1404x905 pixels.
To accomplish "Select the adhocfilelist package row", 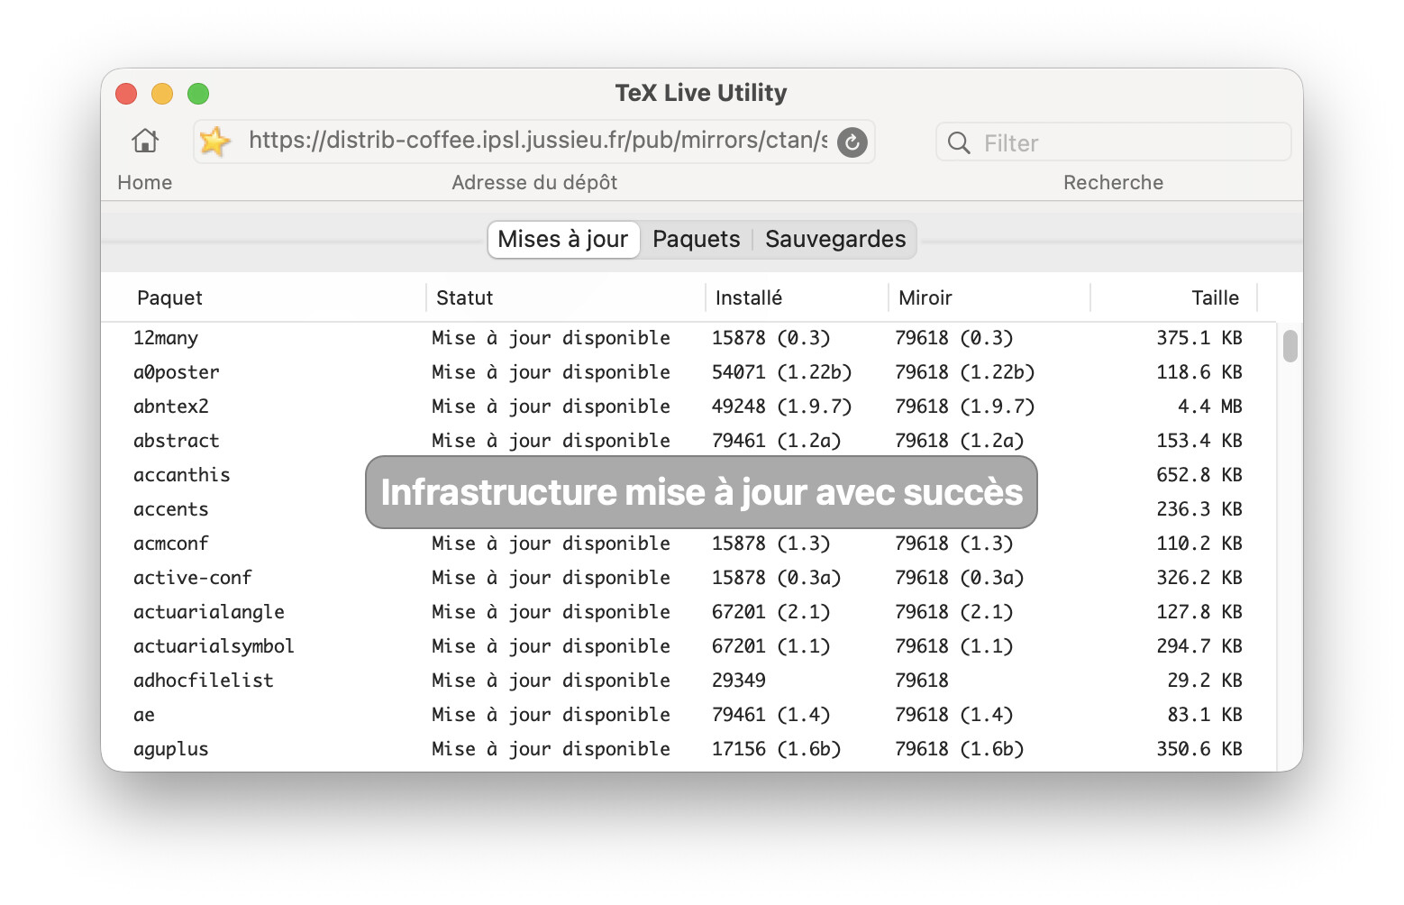I will [x=688, y=681].
